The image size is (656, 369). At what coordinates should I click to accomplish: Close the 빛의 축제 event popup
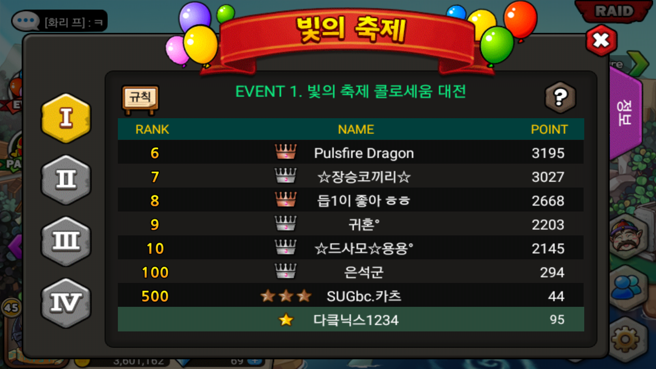pyautogui.click(x=601, y=40)
